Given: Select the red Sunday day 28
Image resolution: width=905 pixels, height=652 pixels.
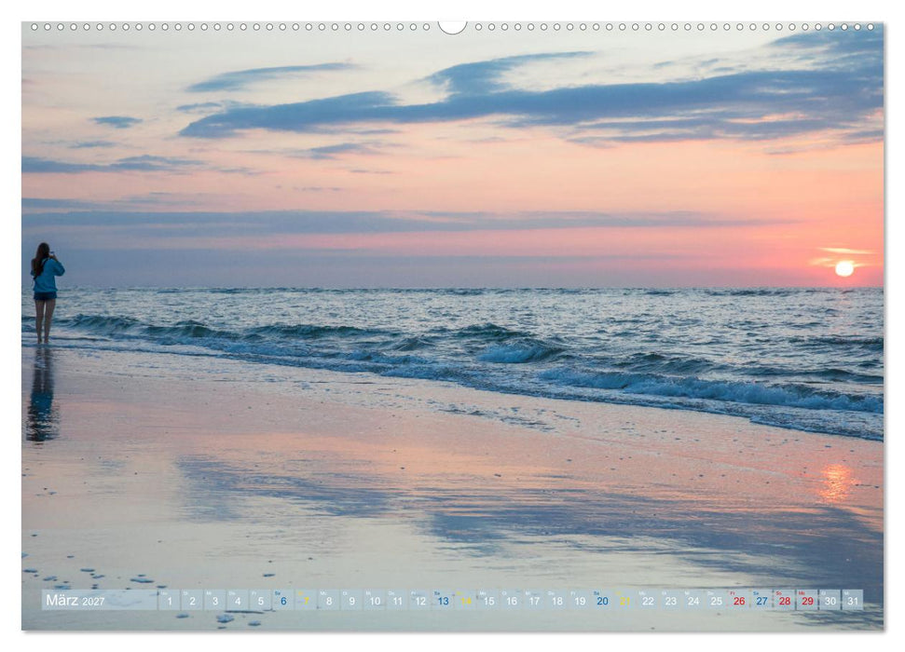Looking at the screenshot, I should point(785,600).
